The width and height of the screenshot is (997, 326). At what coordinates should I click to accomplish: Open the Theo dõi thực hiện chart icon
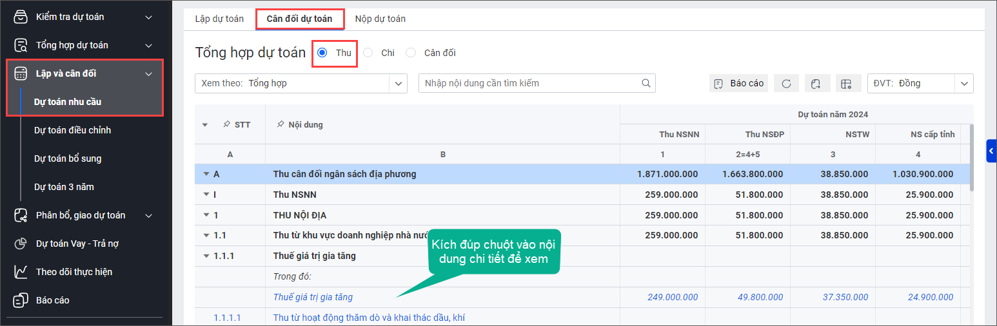21,272
